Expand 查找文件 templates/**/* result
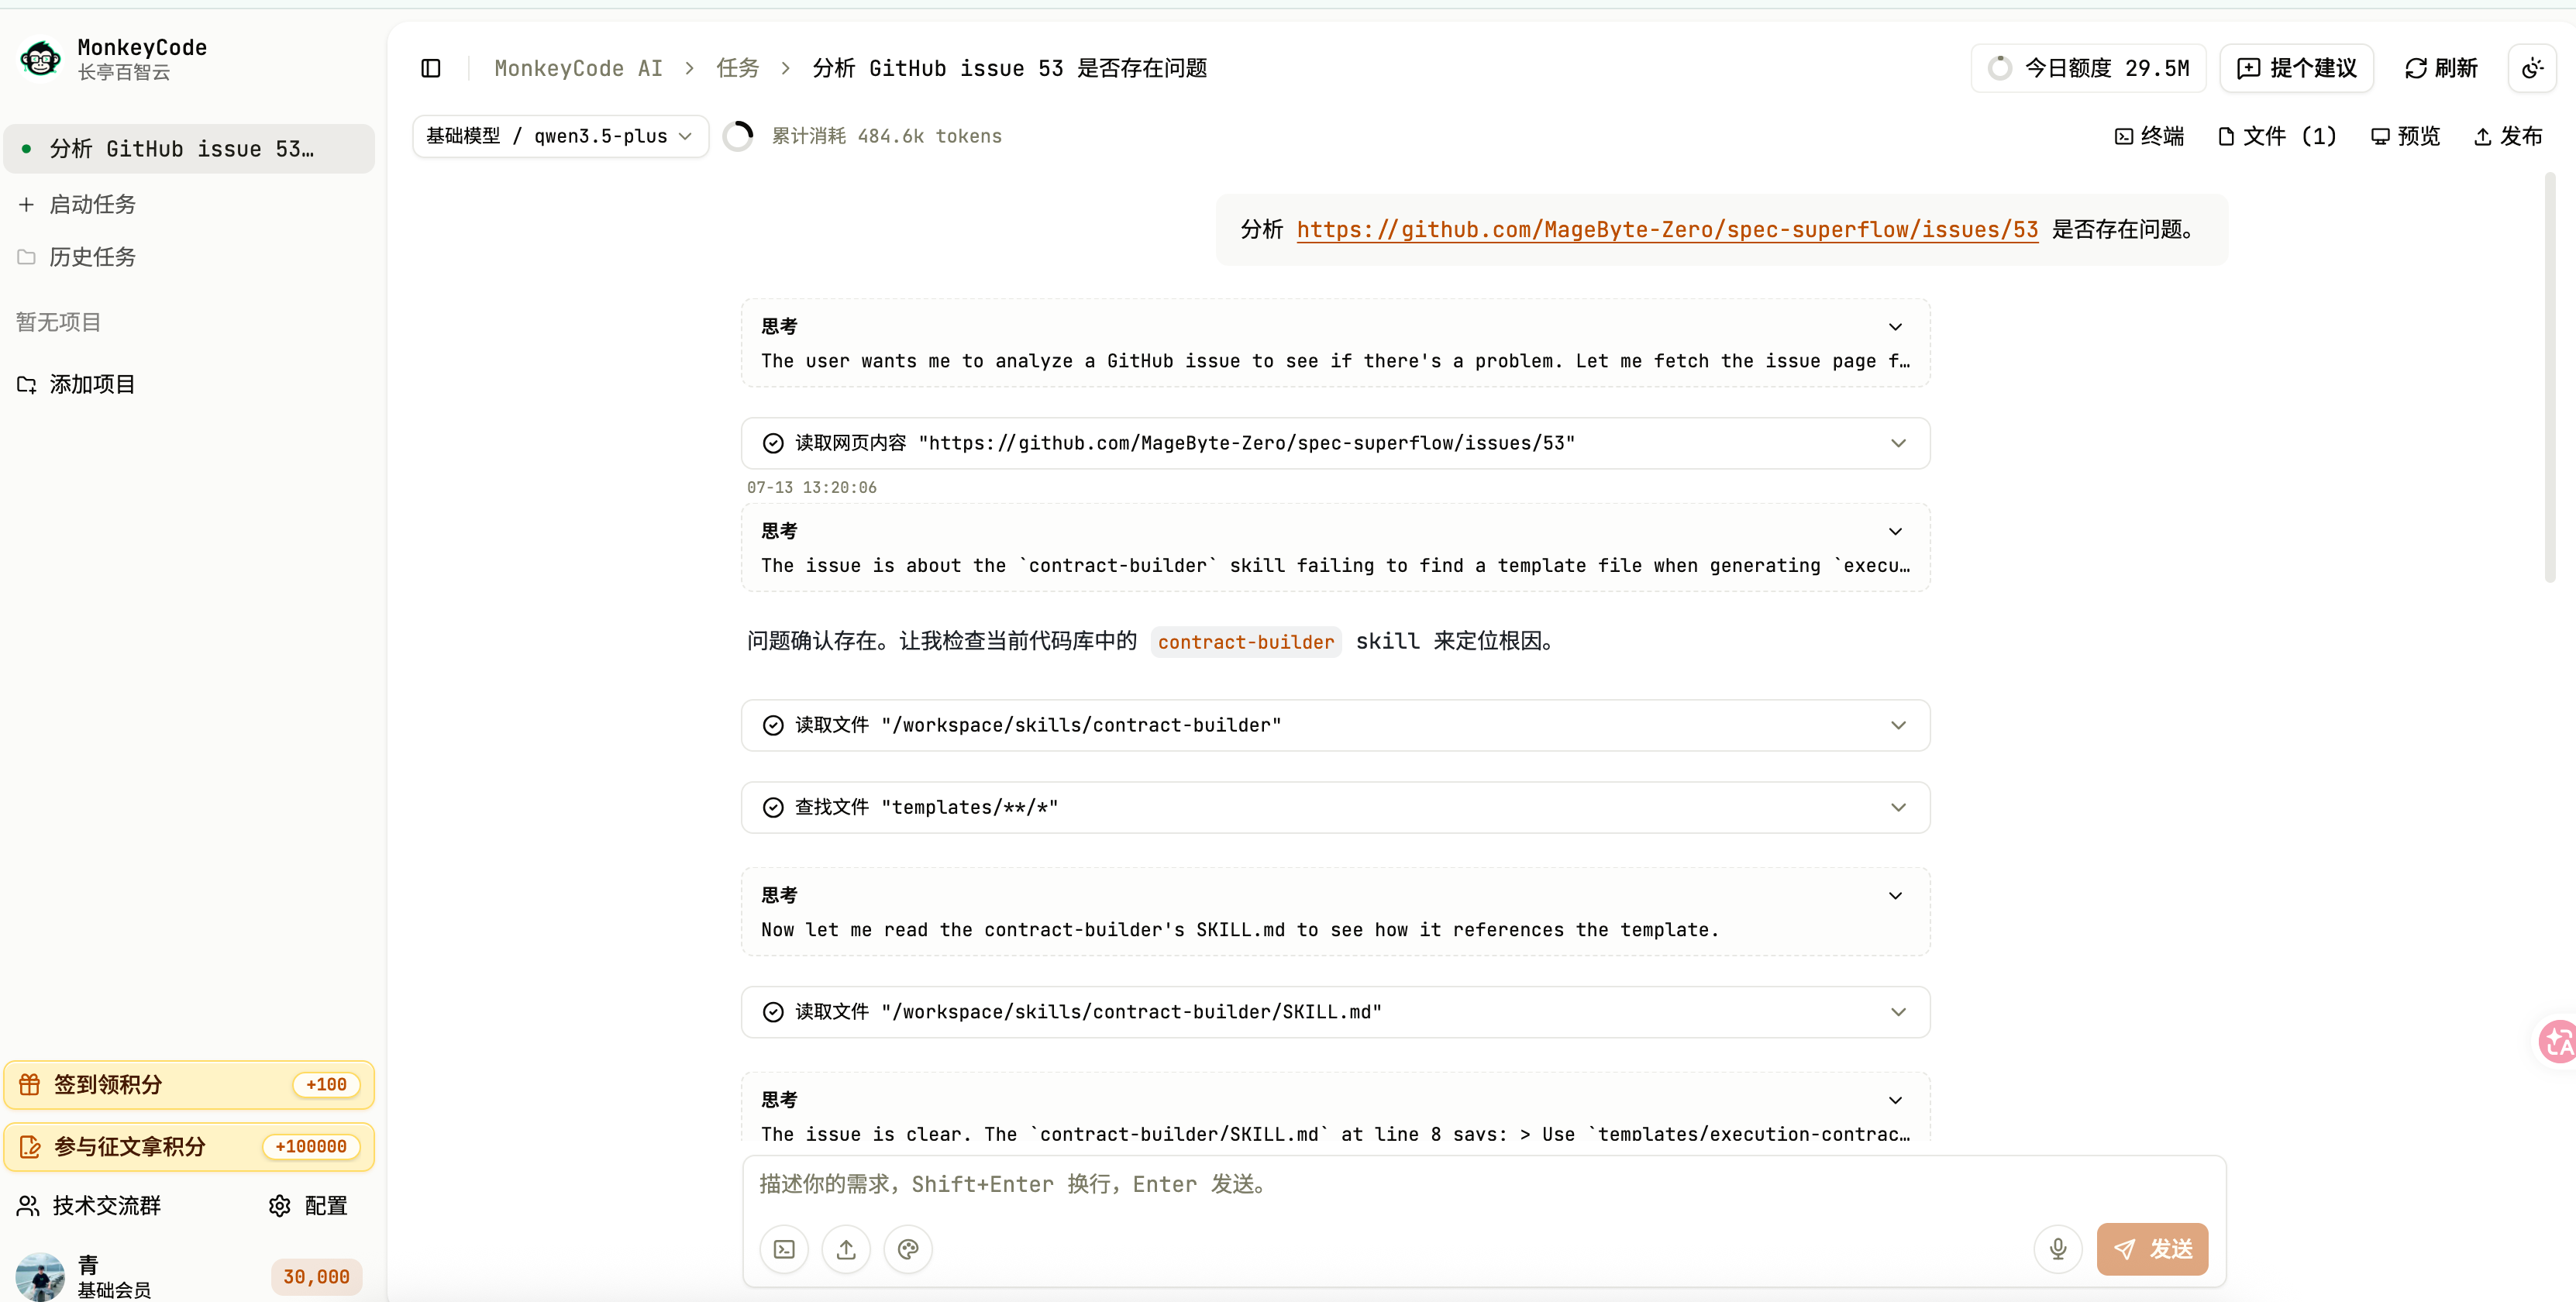The width and height of the screenshot is (2576, 1302). [1335, 807]
